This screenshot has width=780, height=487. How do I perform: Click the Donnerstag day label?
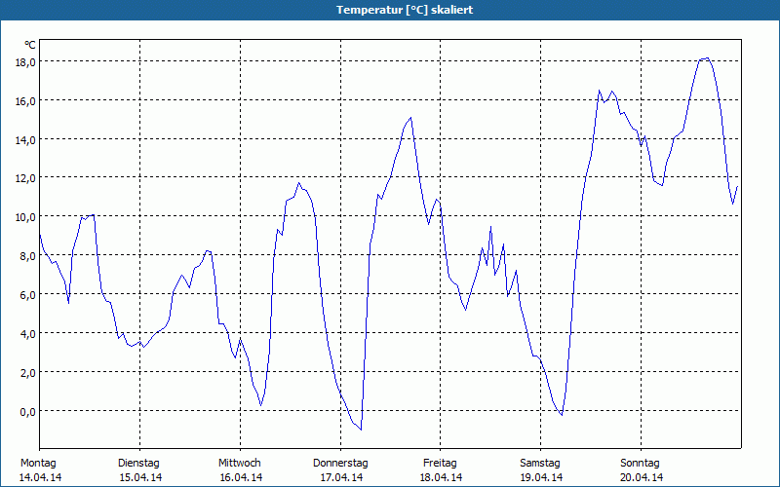tap(340, 464)
